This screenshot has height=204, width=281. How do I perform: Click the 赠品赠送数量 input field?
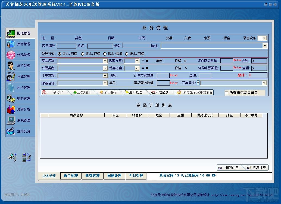coord(163,83)
